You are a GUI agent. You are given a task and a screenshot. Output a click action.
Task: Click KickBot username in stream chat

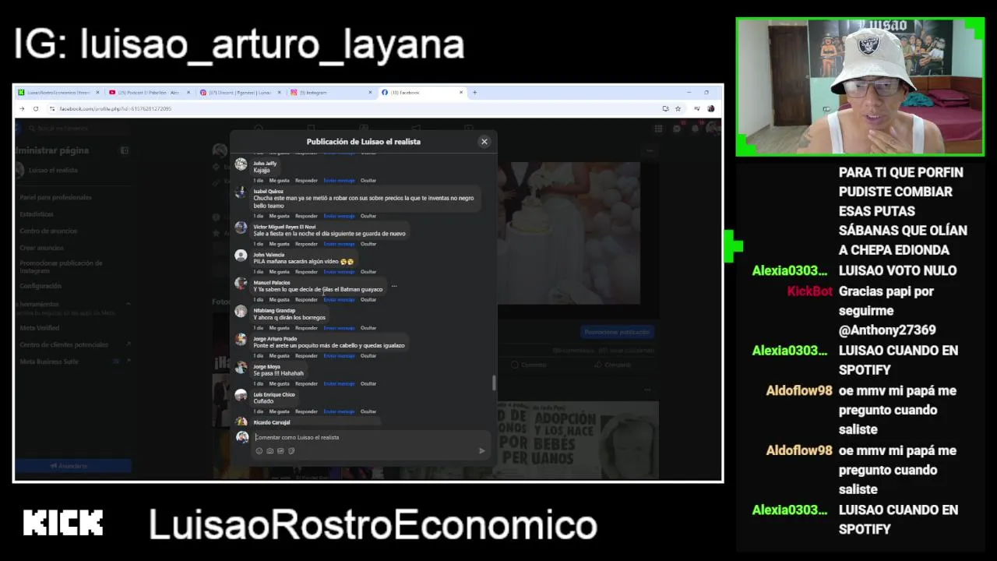(x=810, y=291)
